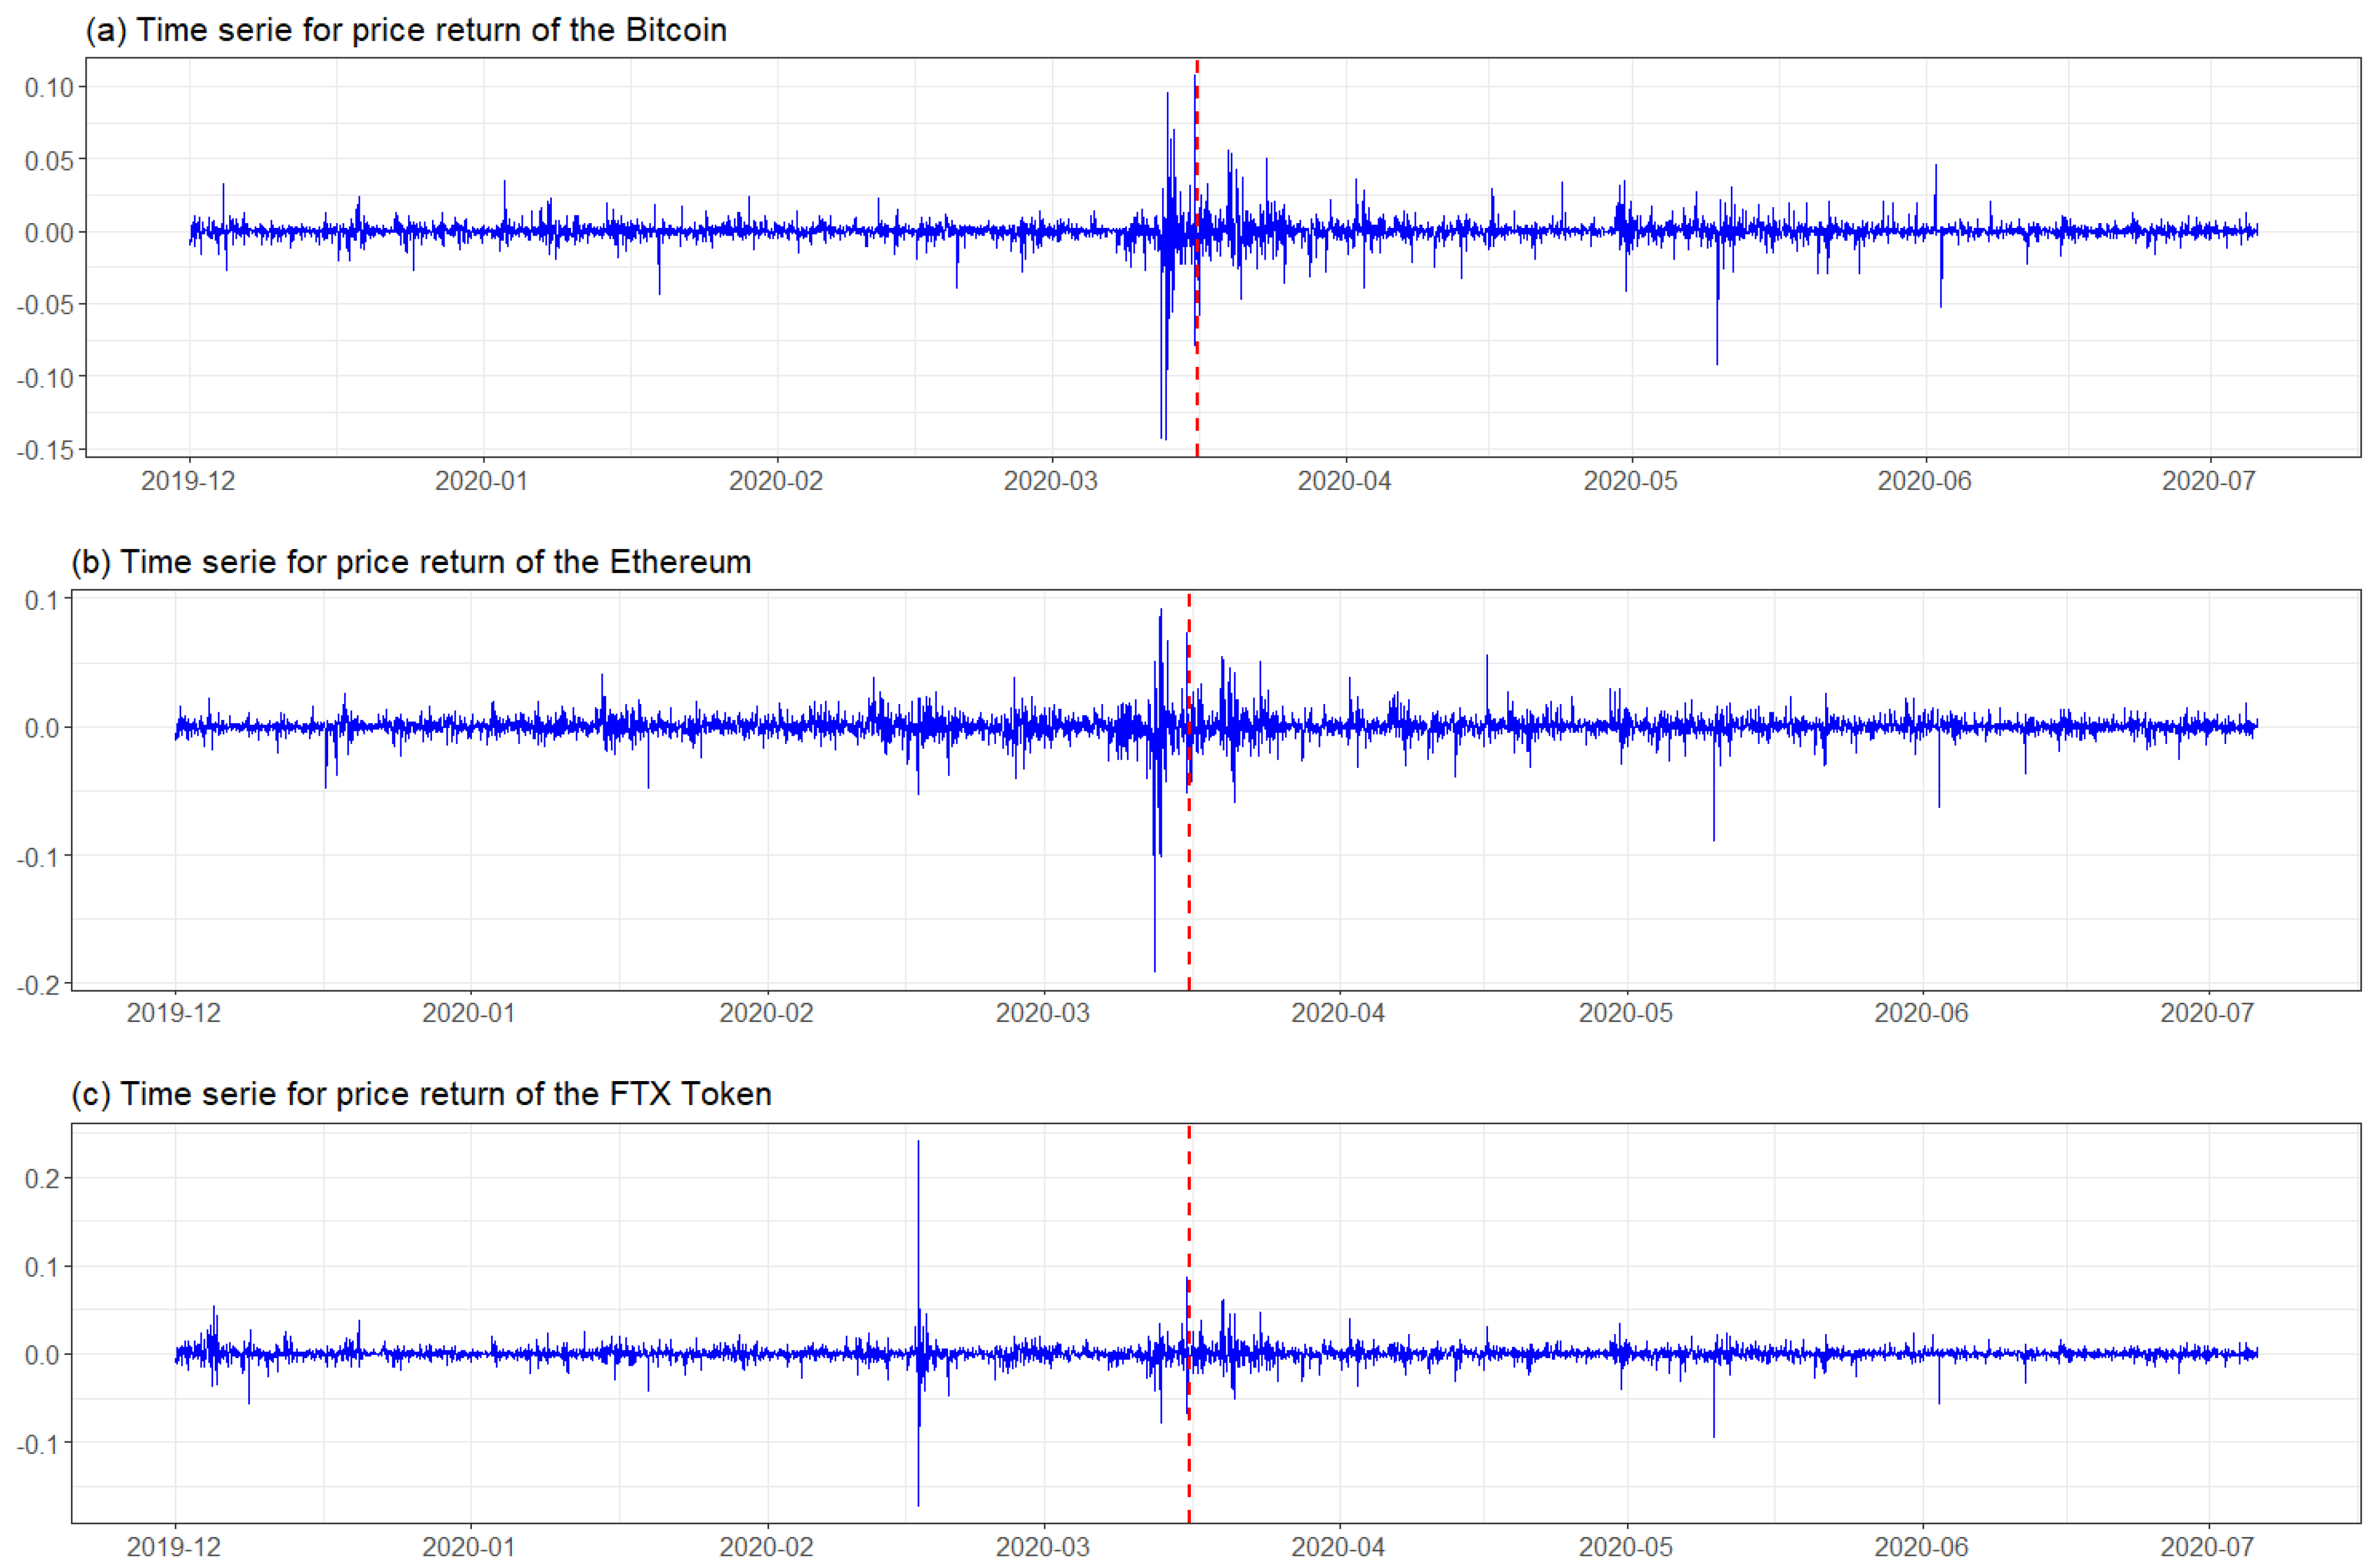Click 2020-01 x-axis label in Ethereum chart

click(468, 1013)
